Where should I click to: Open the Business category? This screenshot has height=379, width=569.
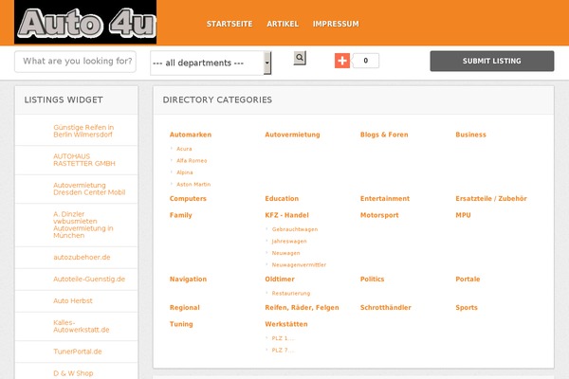[470, 135]
